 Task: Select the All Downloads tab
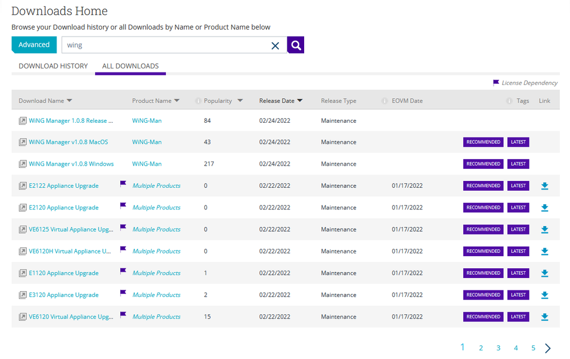tap(131, 66)
